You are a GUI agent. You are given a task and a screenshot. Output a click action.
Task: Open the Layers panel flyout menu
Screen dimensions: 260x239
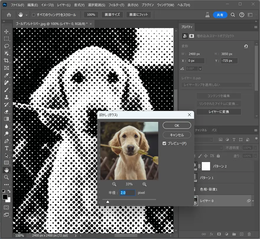256,130
